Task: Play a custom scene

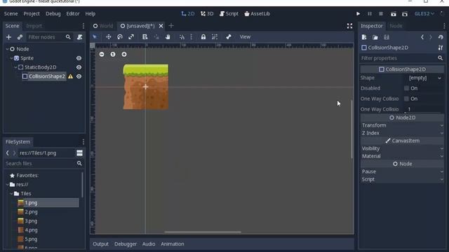Action: click(x=405, y=14)
